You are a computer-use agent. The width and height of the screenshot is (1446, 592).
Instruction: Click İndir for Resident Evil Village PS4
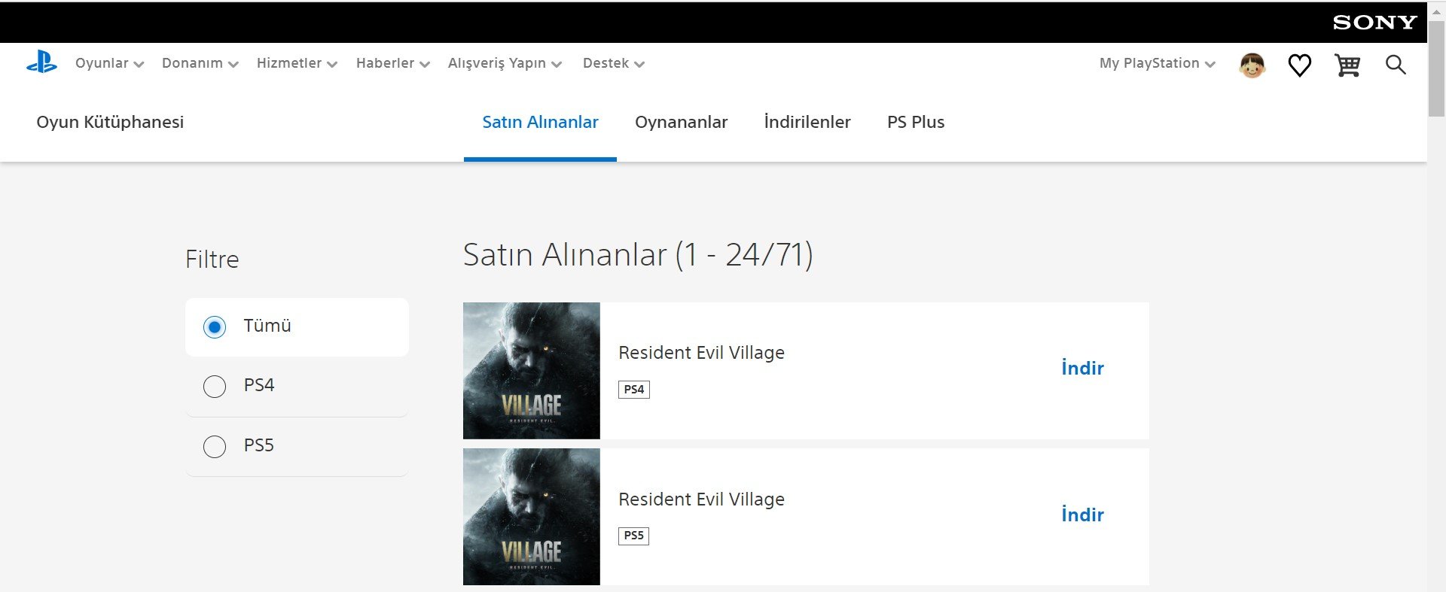[x=1082, y=368]
